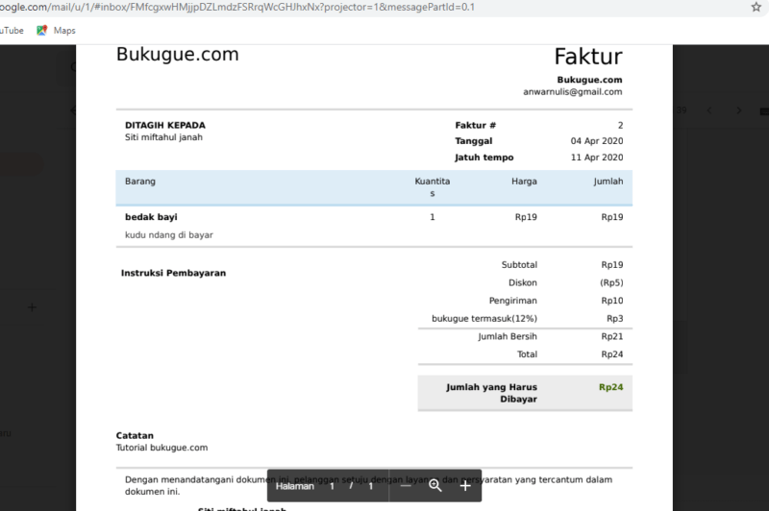The image size is (769, 511).
Task: Click email anwarnulis@gmail.com
Action: [x=572, y=91]
